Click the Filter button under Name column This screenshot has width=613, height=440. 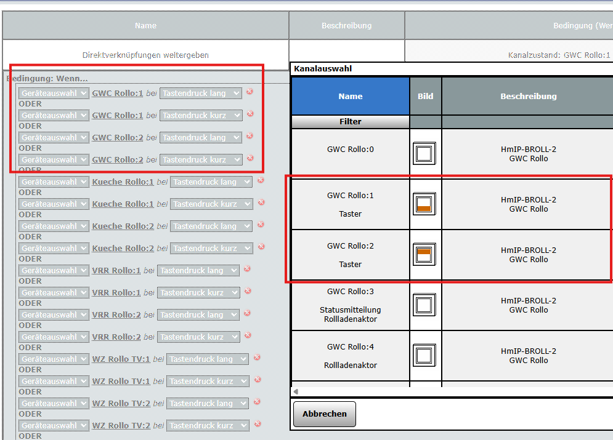[350, 122]
